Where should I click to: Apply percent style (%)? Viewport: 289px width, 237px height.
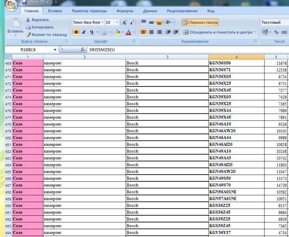click(276, 32)
